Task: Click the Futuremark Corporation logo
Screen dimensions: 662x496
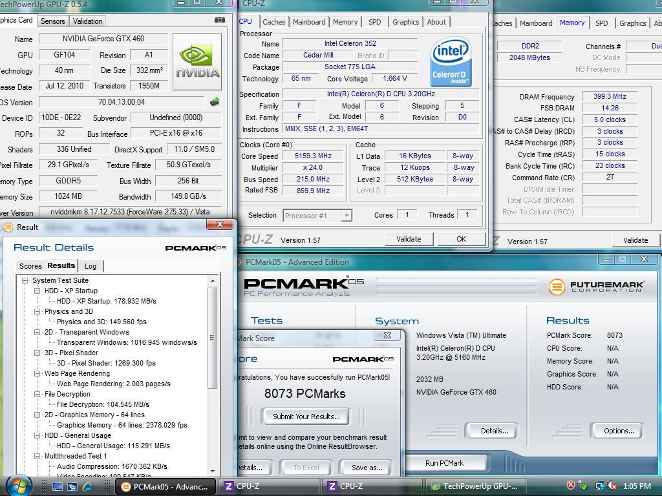Action: coord(596,287)
